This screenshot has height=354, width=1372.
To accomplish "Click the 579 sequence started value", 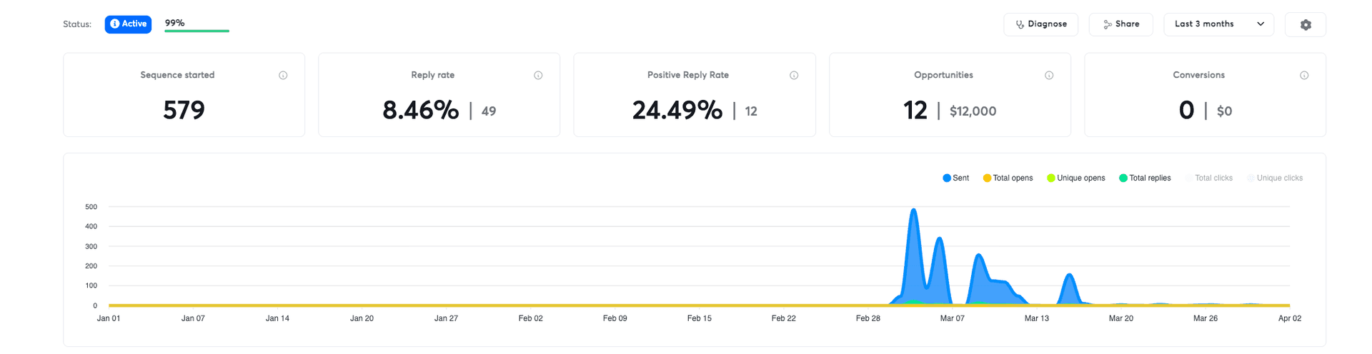I will [x=184, y=110].
